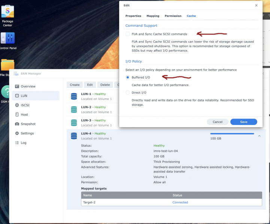Click Thick Provisioning space allocation value
This screenshot has width=270, height=224.
167,162
